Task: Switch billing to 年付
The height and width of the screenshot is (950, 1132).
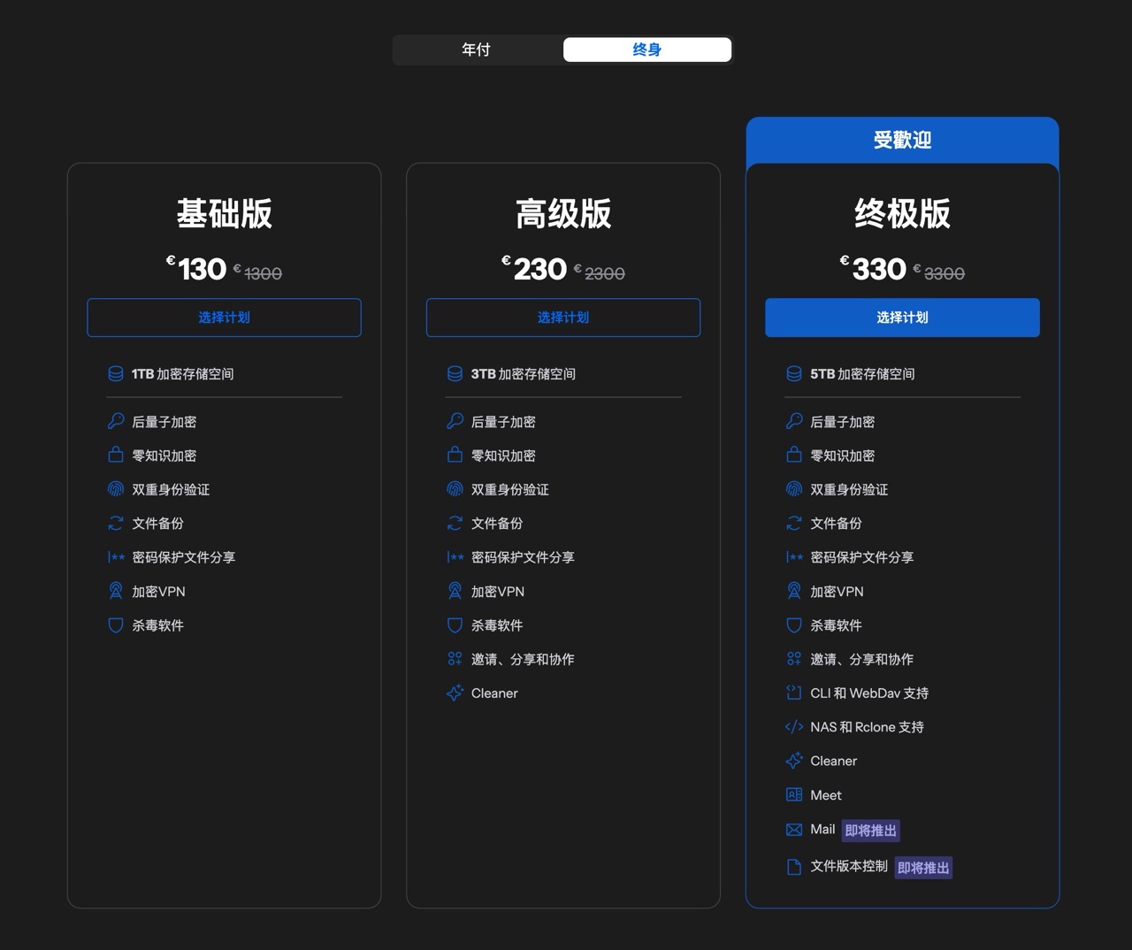Action: pos(477,50)
